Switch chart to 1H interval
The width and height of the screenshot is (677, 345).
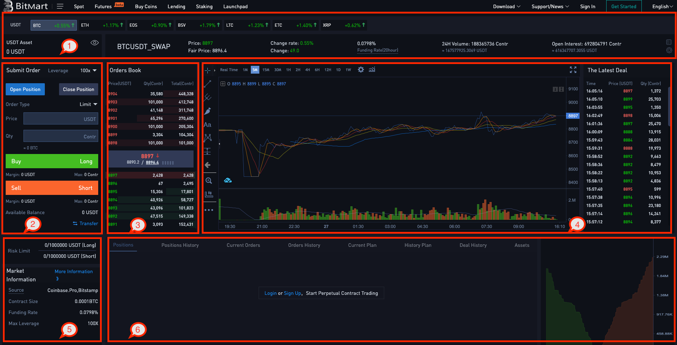coord(289,70)
